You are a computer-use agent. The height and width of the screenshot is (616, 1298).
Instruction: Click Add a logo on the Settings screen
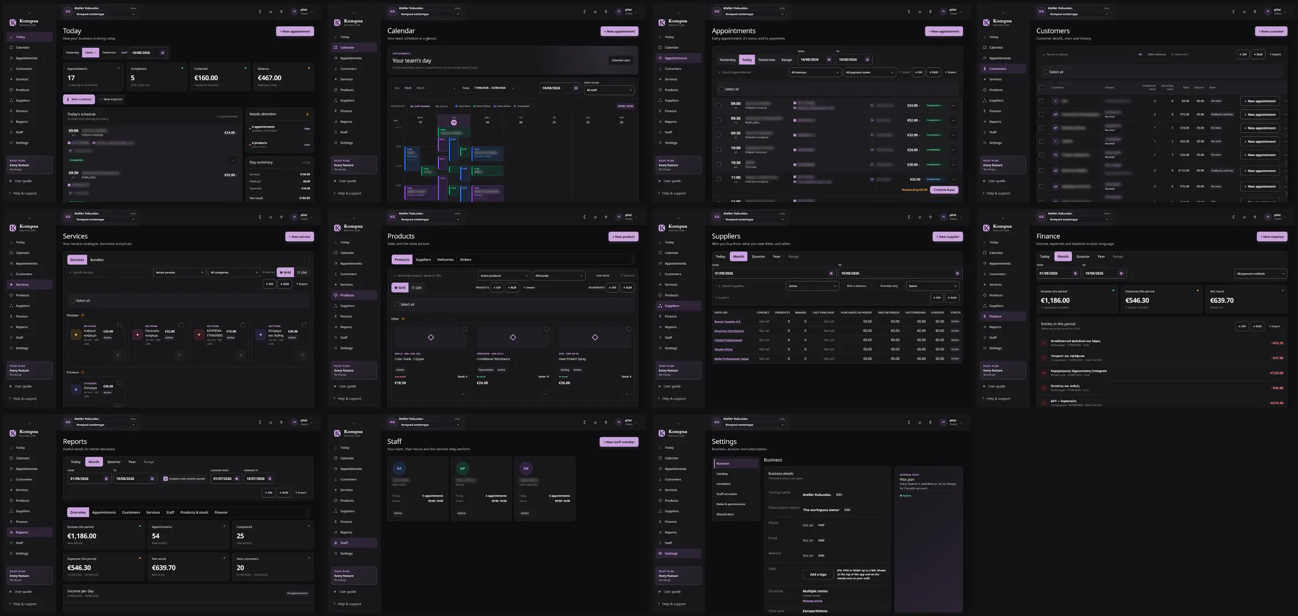click(818, 575)
